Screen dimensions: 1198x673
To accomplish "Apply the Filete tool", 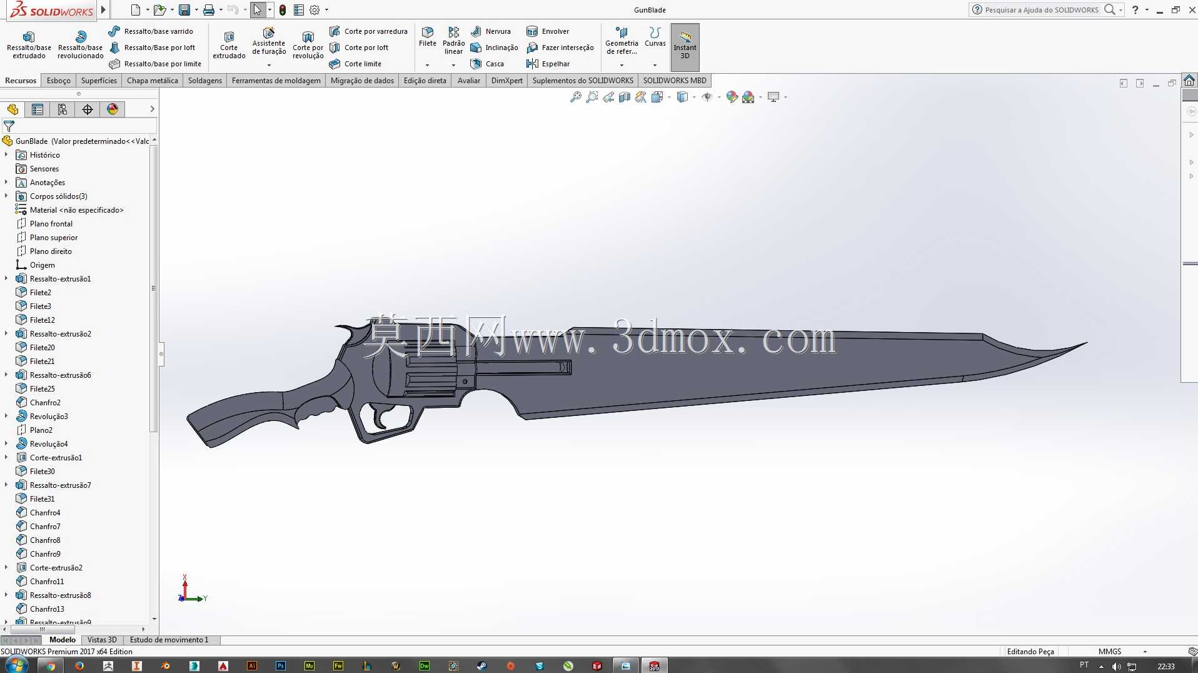I will pos(428,38).
